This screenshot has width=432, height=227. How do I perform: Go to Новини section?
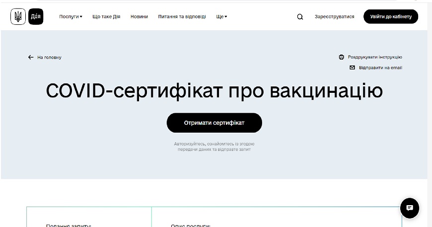coord(139,16)
